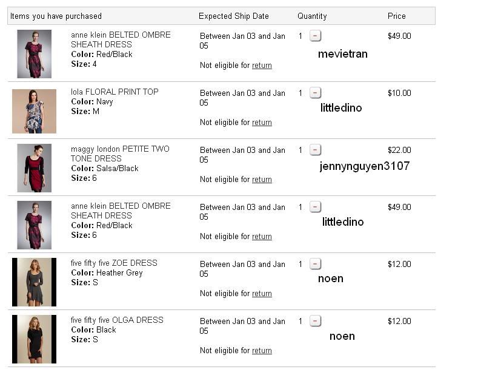Click the Salsa/Black Two Tone Dress image

coord(34,168)
